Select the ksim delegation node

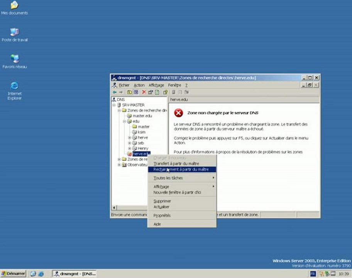tap(141, 132)
